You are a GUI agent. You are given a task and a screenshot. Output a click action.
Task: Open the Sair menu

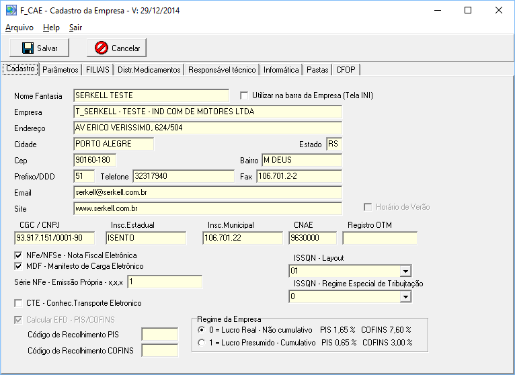coord(75,28)
